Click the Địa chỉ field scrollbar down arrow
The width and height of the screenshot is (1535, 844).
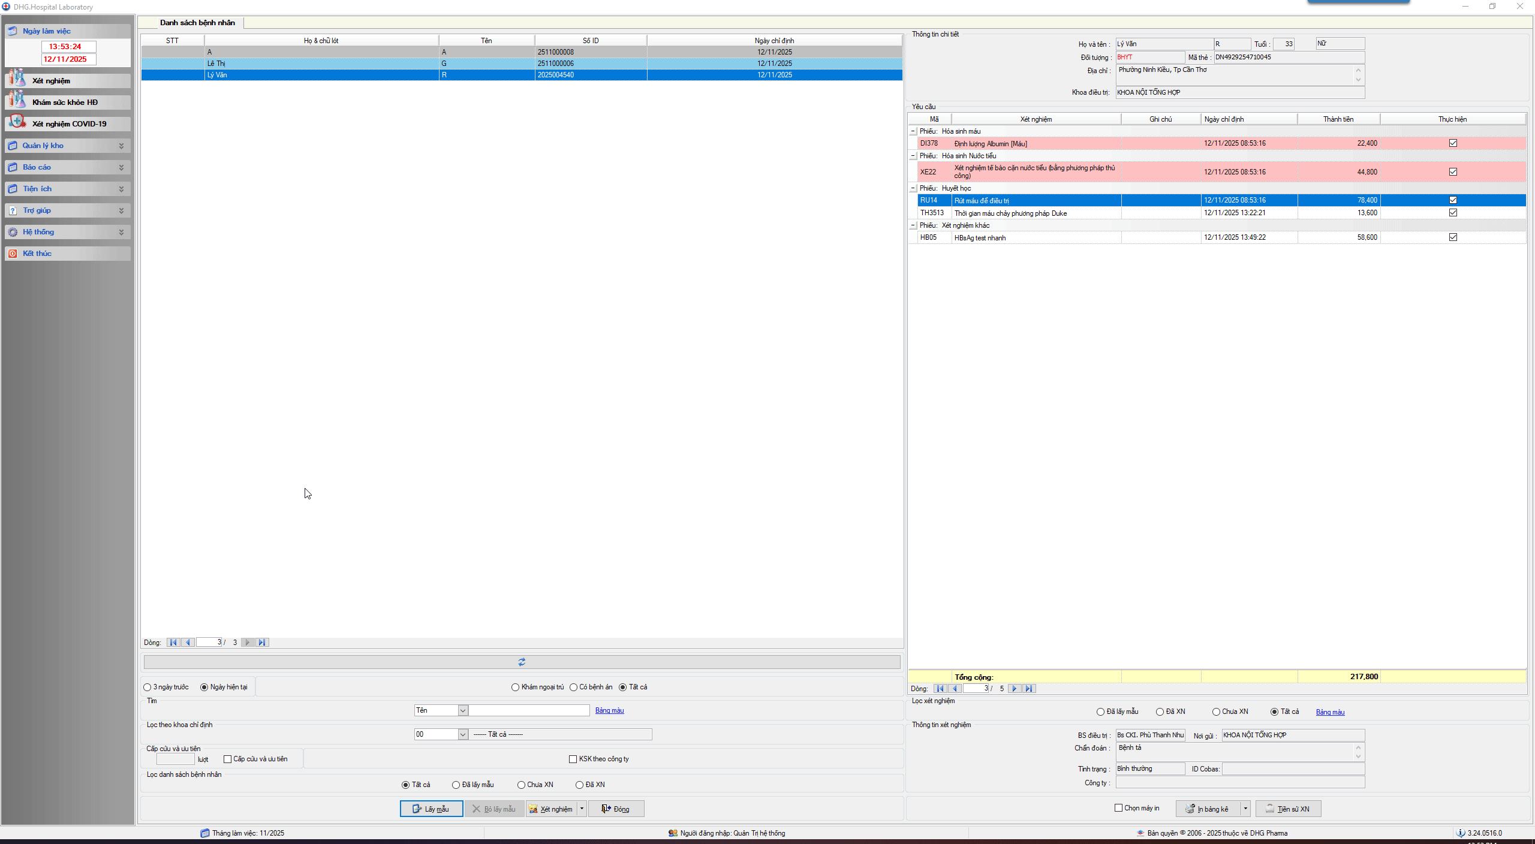[1358, 80]
